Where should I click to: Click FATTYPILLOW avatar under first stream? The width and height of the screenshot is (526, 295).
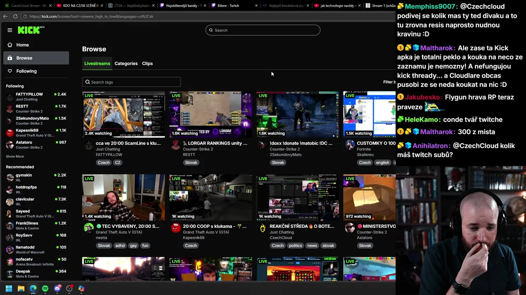88,145
